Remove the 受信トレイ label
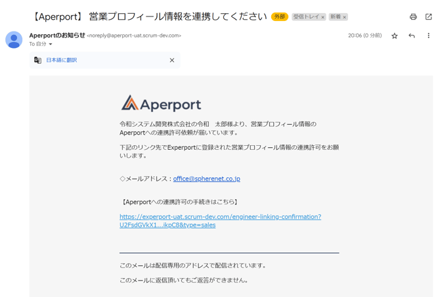Image resolution: width=440 pixels, height=297 pixels. coord(322,17)
